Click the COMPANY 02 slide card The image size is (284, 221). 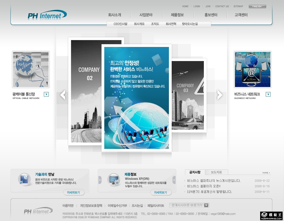point(85,91)
